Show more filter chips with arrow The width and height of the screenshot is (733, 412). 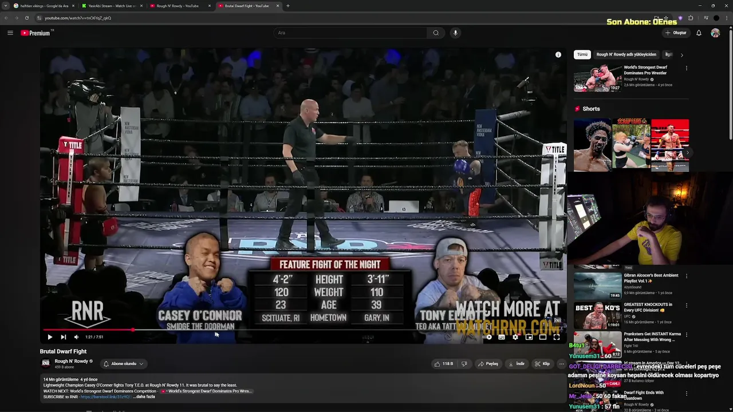point(681,55)
